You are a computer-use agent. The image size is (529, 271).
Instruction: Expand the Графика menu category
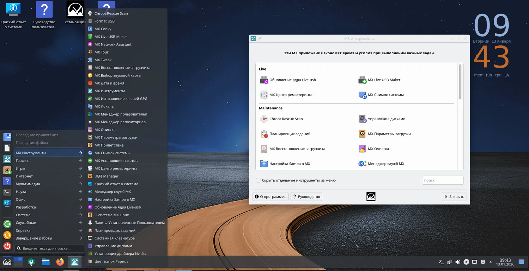point(49,161)
